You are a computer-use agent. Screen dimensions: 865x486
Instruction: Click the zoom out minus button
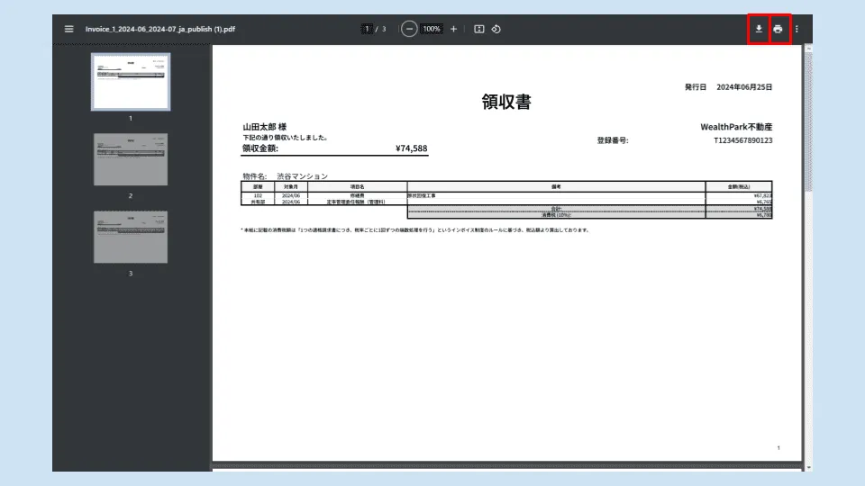click(409, 29)
